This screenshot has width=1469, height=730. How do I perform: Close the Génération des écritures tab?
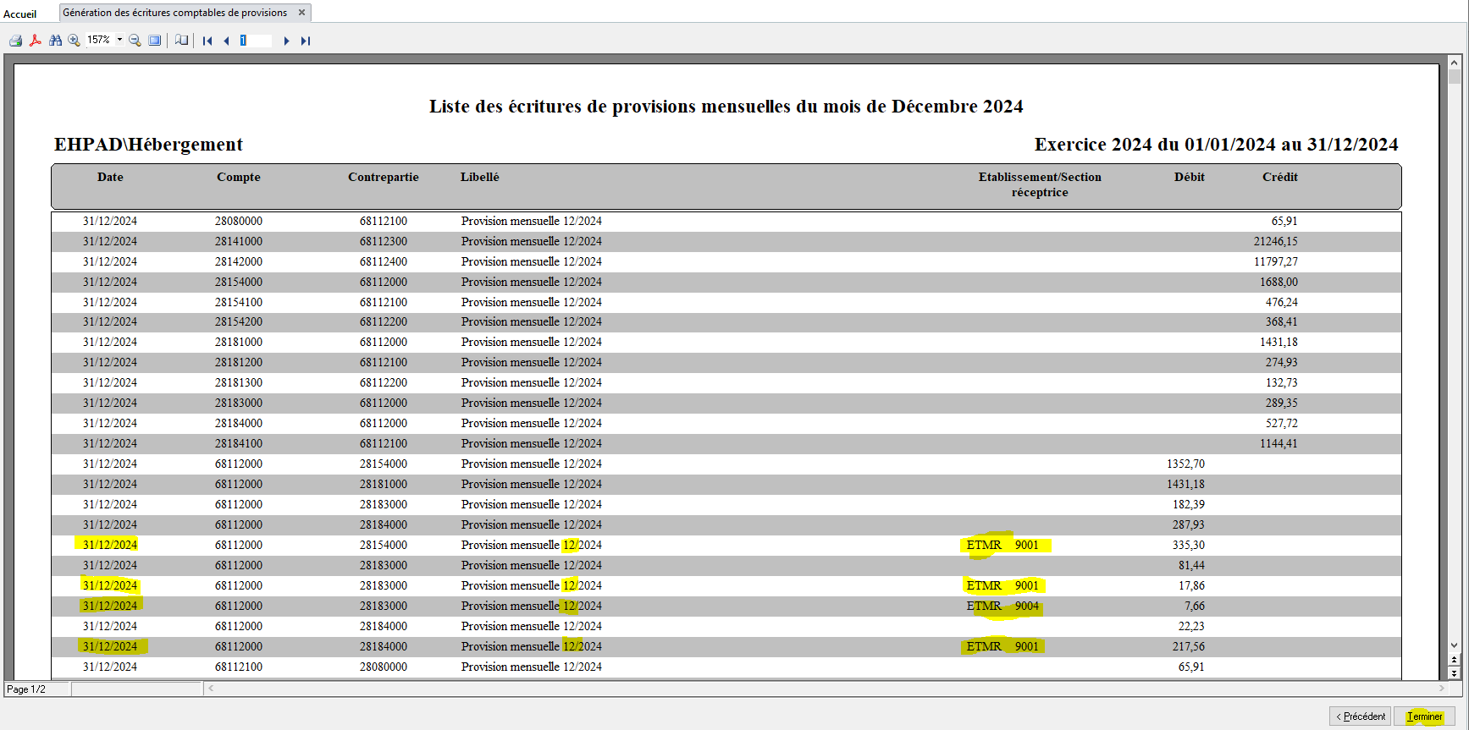301,13
